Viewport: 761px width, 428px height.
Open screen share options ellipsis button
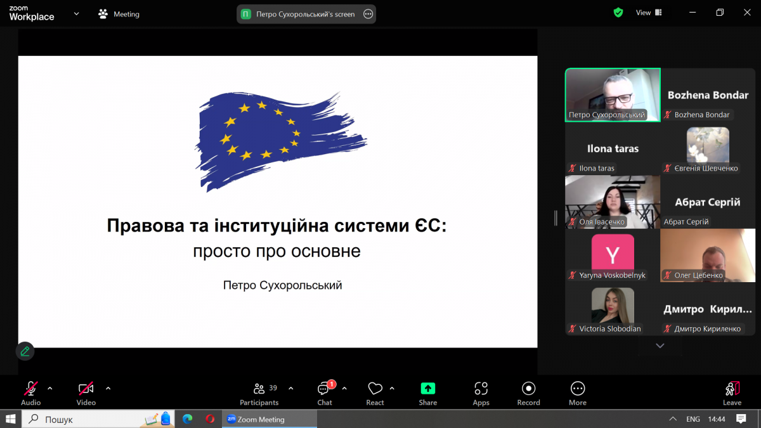(x=368, y=14)
